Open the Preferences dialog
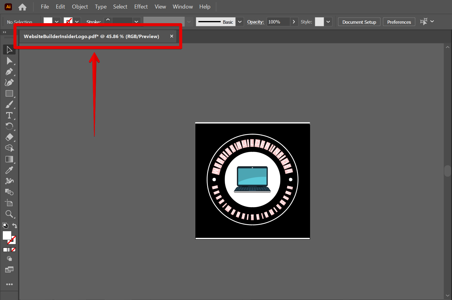 pyautogui.click(x=399, y=22)
